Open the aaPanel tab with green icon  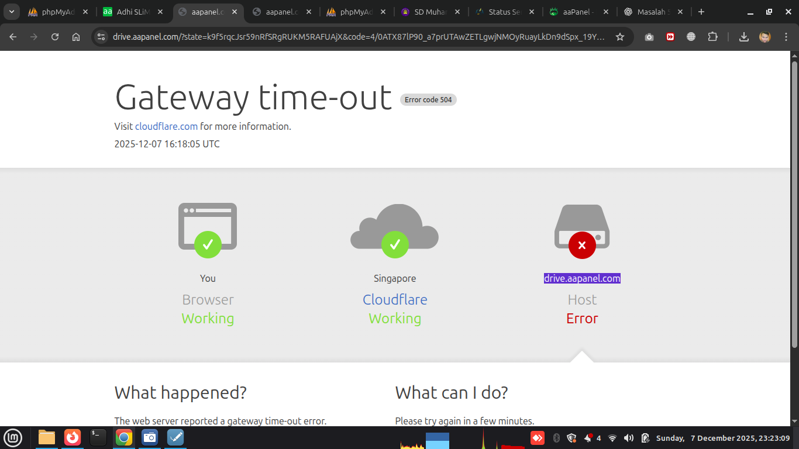click(580, 12)
